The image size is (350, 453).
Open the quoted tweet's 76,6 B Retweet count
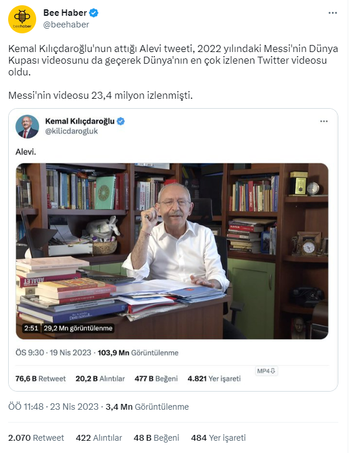pos(40,378)
